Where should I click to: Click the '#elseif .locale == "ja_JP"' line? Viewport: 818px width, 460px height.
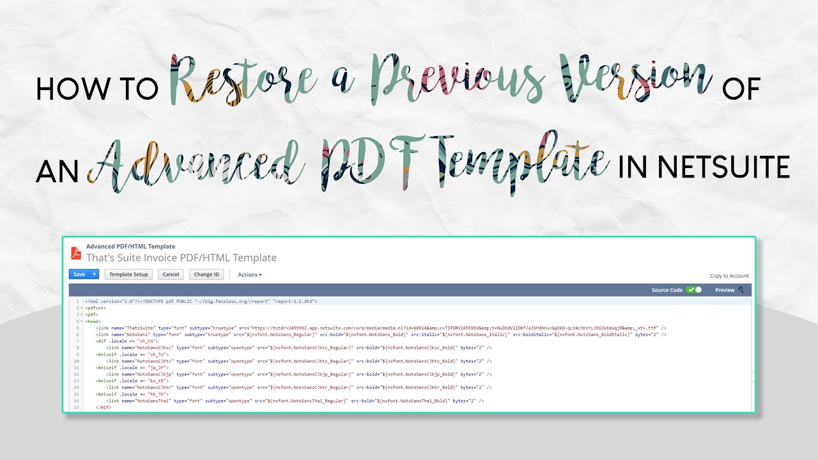point(131,367)
